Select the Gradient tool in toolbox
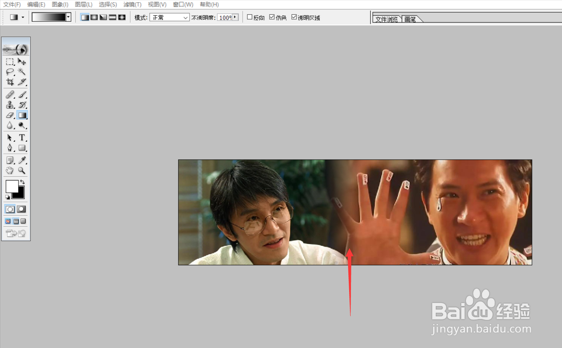This screenshot has height=348, width=562. 22,115
